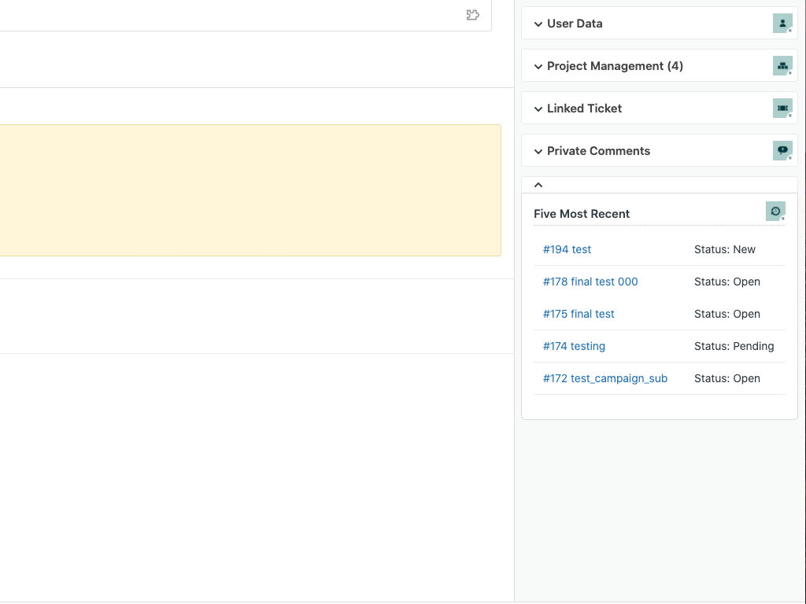Expand the Linked Ticket section chevron
Viewport: 806px width, 604px height.
538,109
